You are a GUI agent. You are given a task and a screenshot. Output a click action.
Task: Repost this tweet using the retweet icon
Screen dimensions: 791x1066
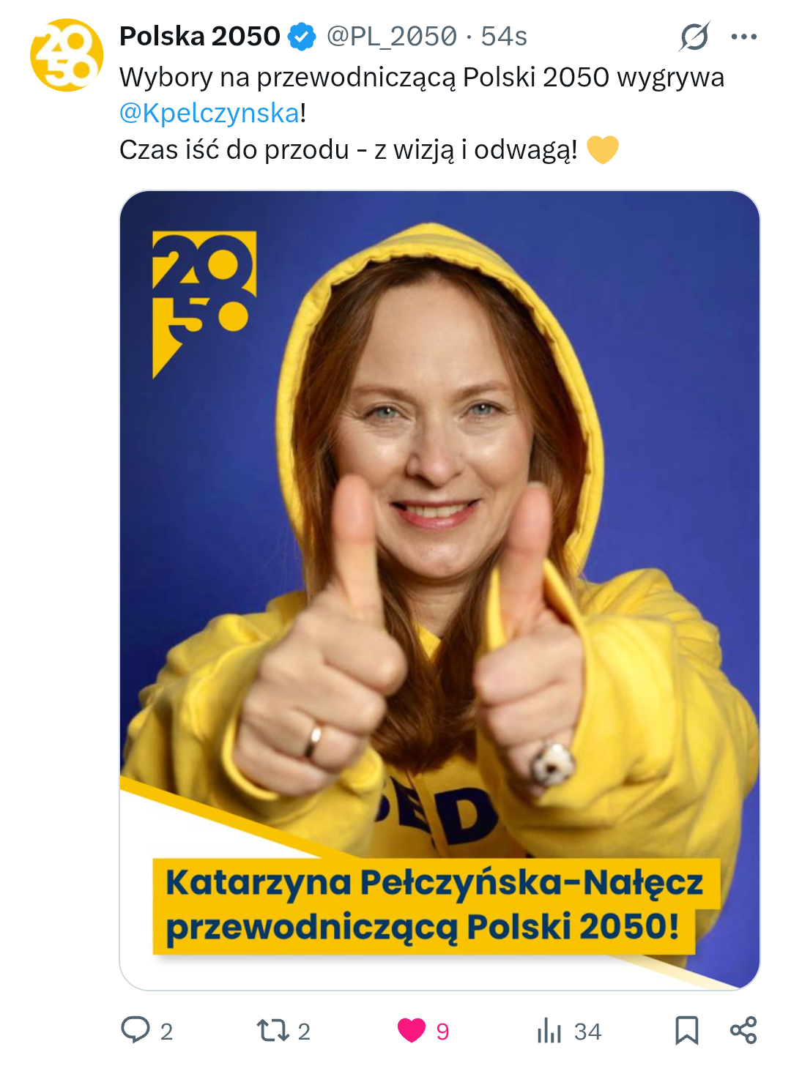[272, 1030]
